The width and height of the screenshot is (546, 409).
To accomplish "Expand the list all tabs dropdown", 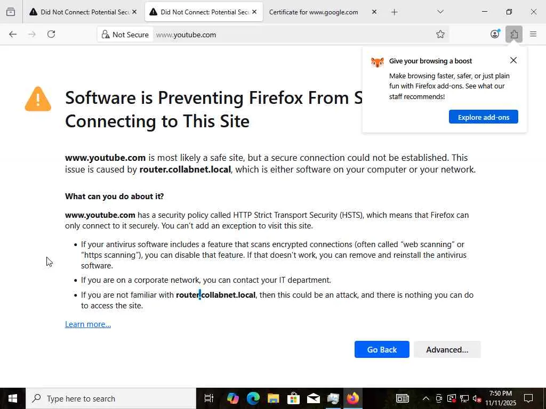I will [x=440, y=12].
